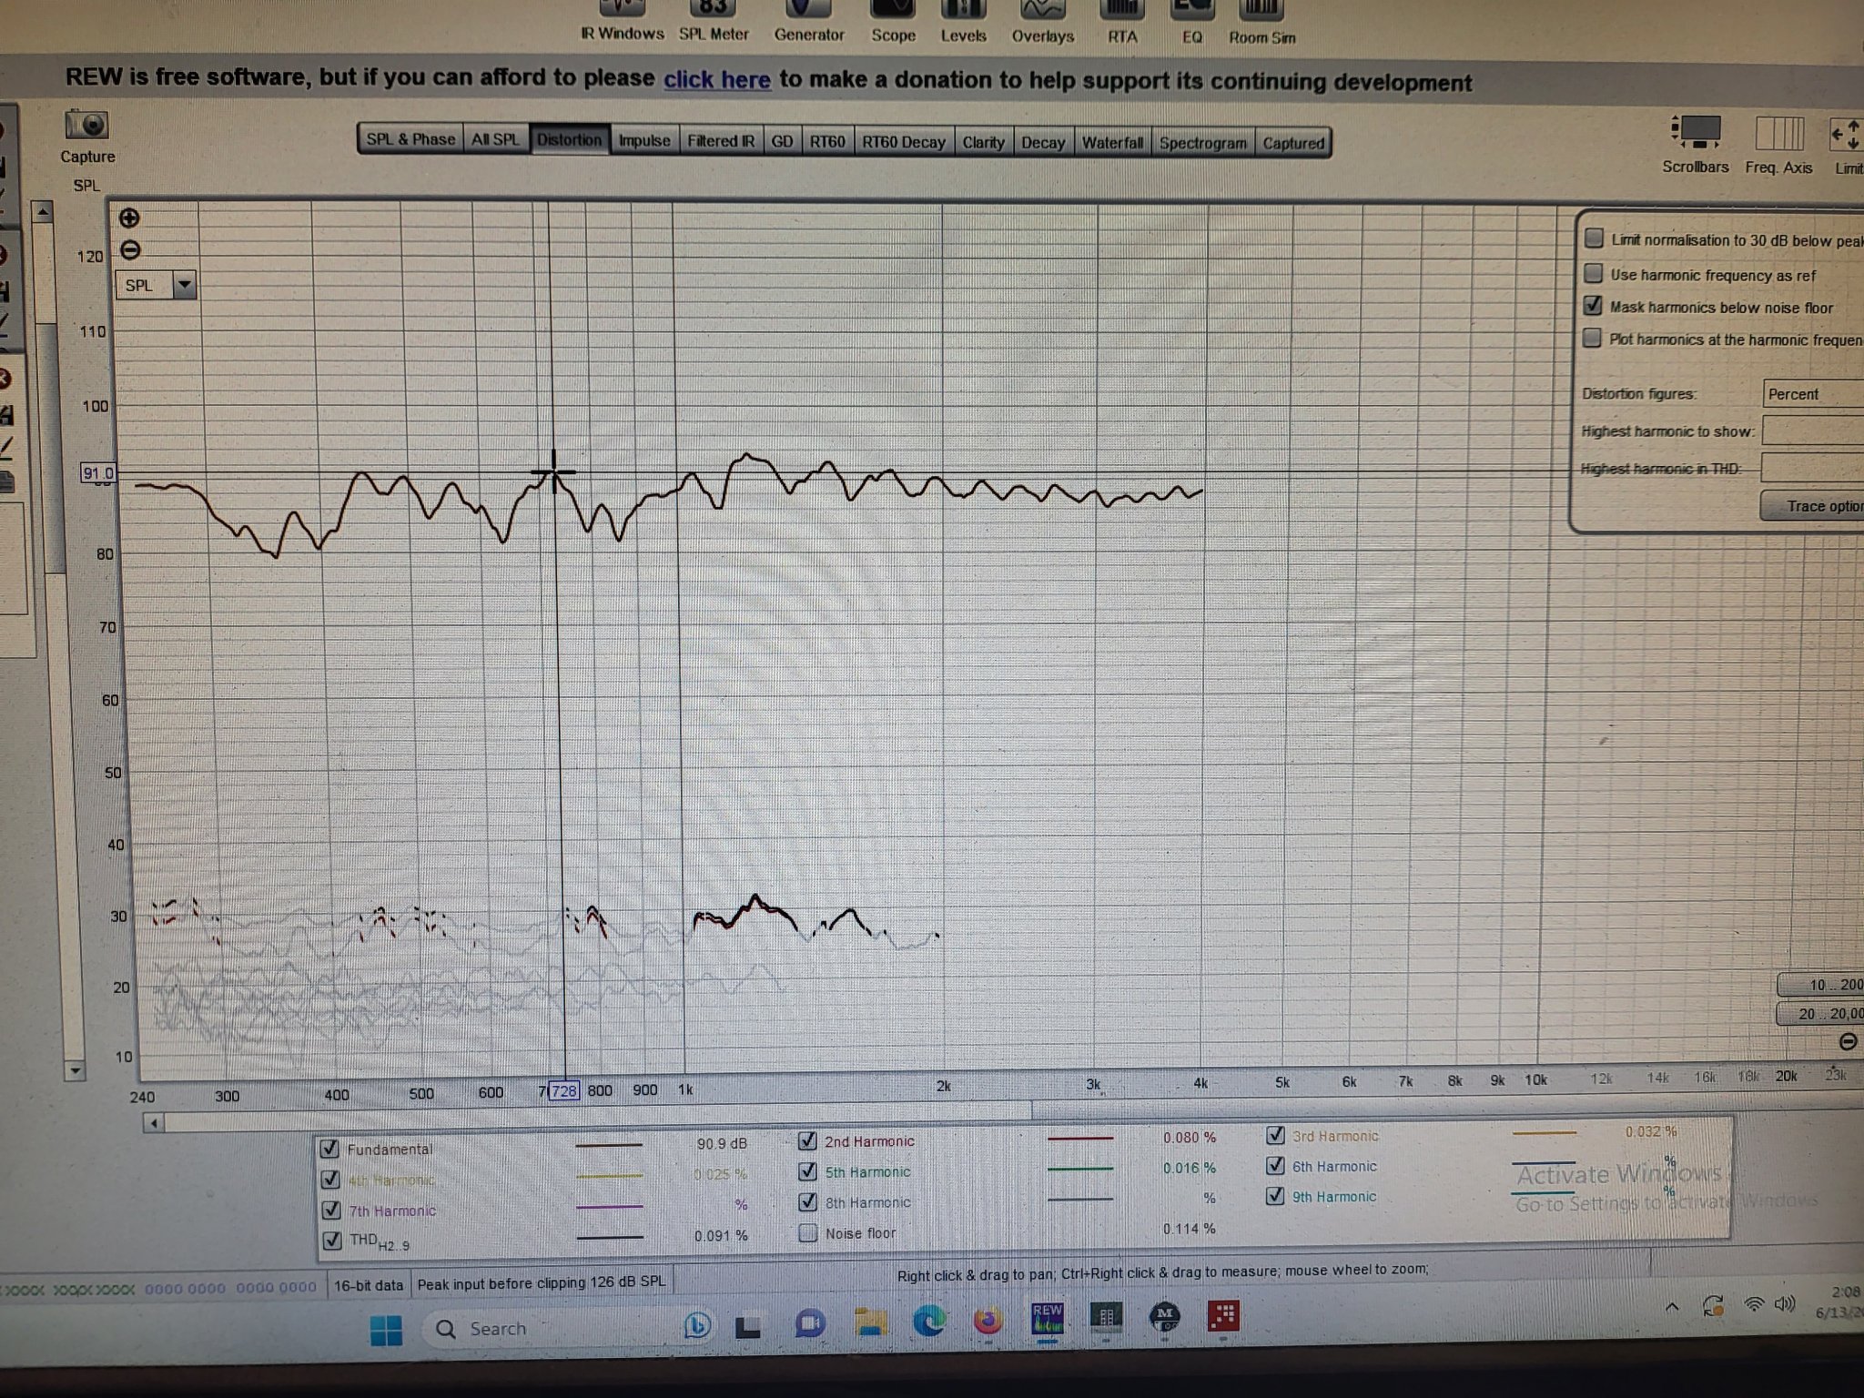Toggle the Freq. Axis icon

point(1778,134)
